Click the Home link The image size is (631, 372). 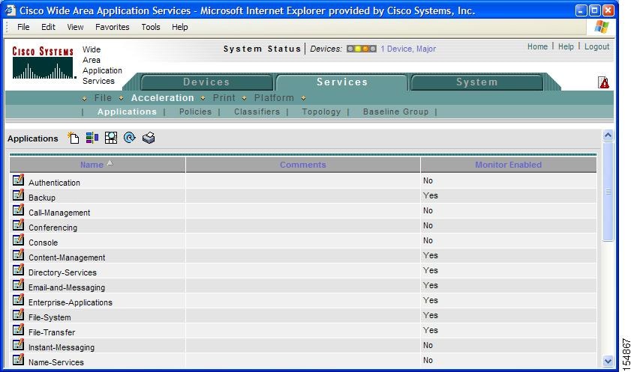538,46
